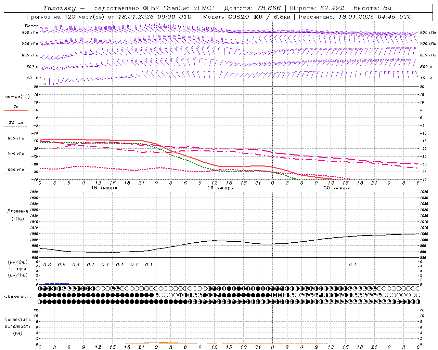The width and height of the screenshot is (438, 350).
Task: Click the "Широта: 67.492" header field
Action: pos(317,8)
